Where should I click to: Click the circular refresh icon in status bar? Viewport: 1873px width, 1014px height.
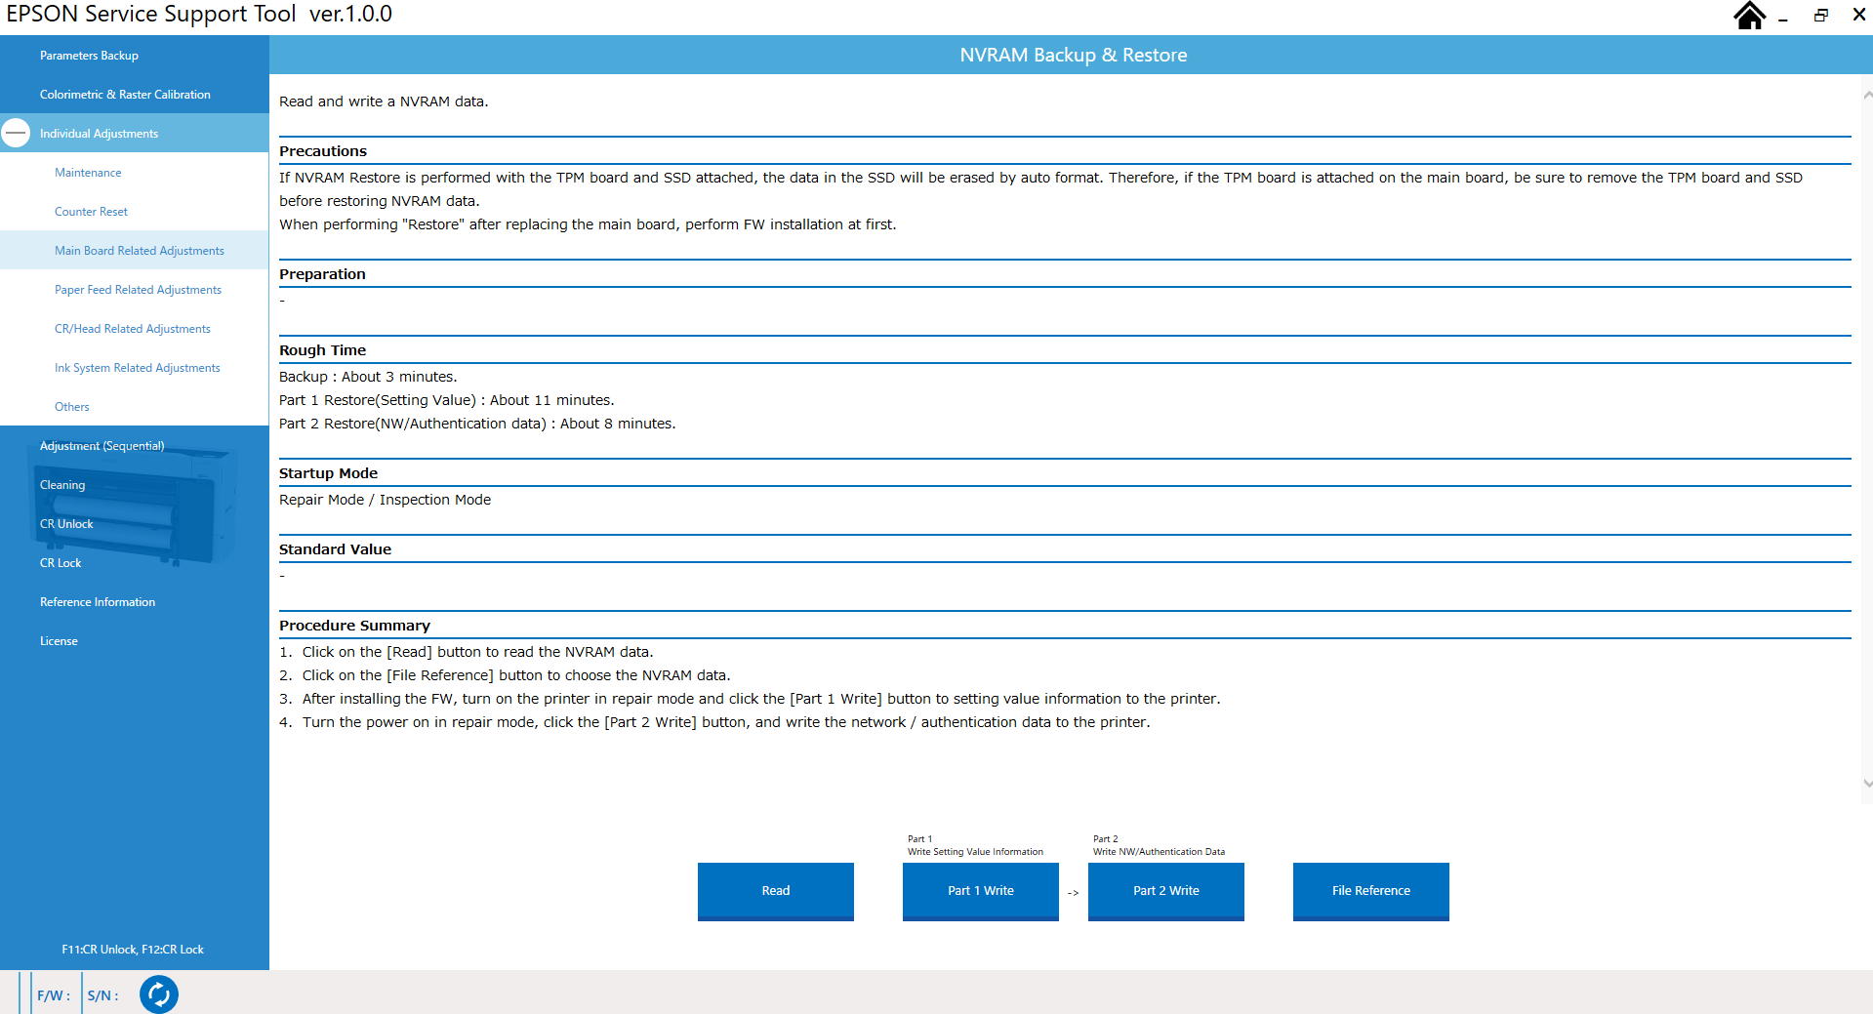(159, 994)
